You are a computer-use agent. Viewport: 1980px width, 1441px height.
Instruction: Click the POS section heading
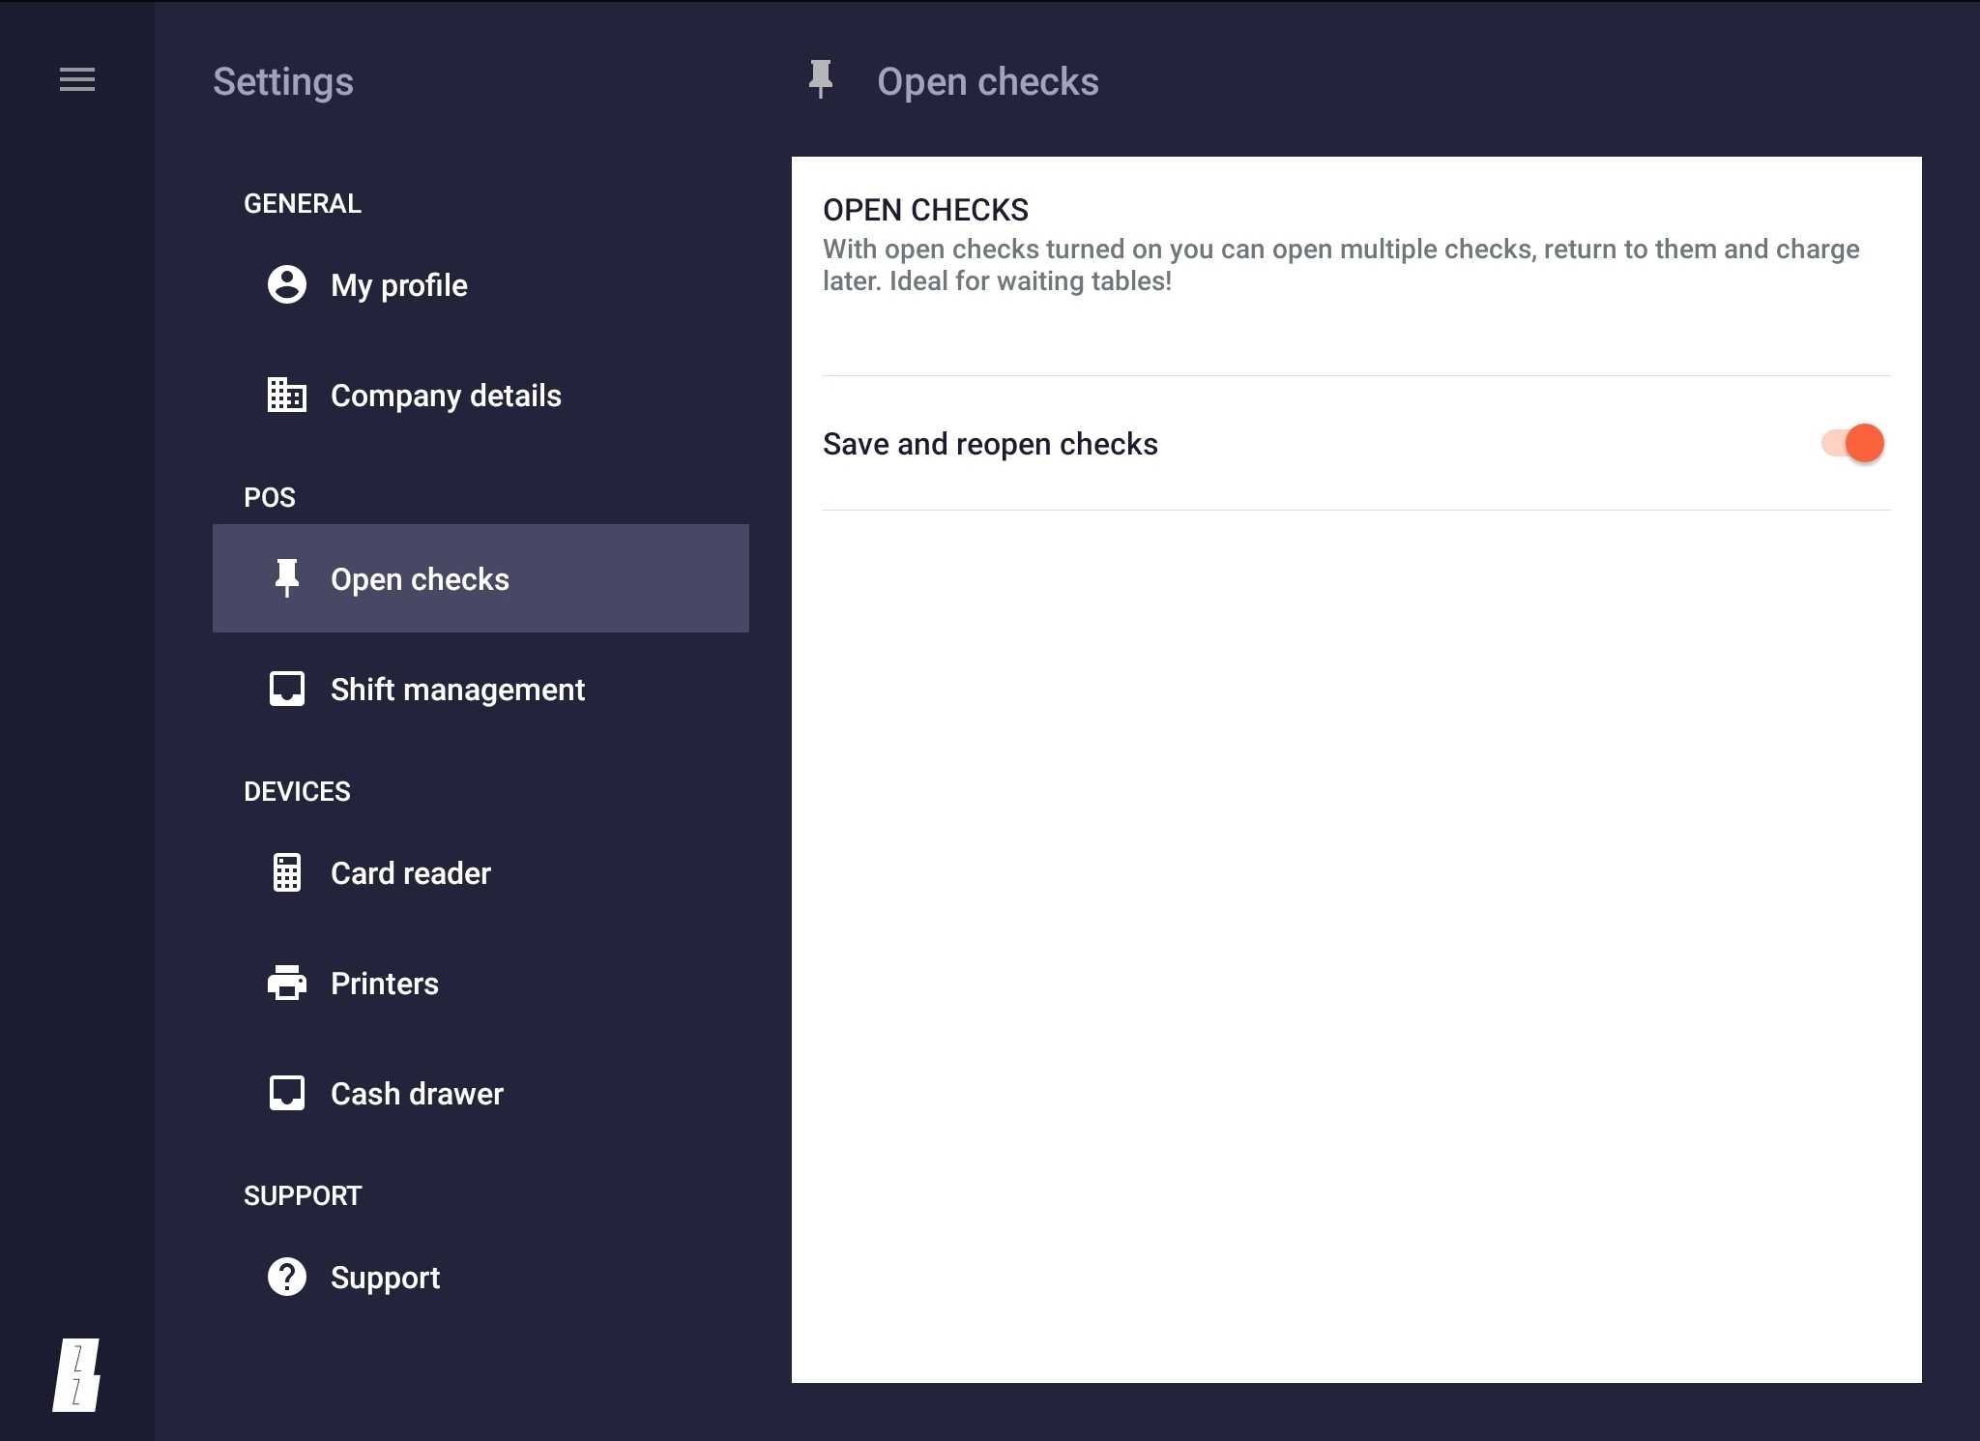coord(270,497)
